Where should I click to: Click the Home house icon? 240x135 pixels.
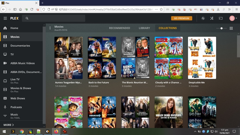[5, 28]
